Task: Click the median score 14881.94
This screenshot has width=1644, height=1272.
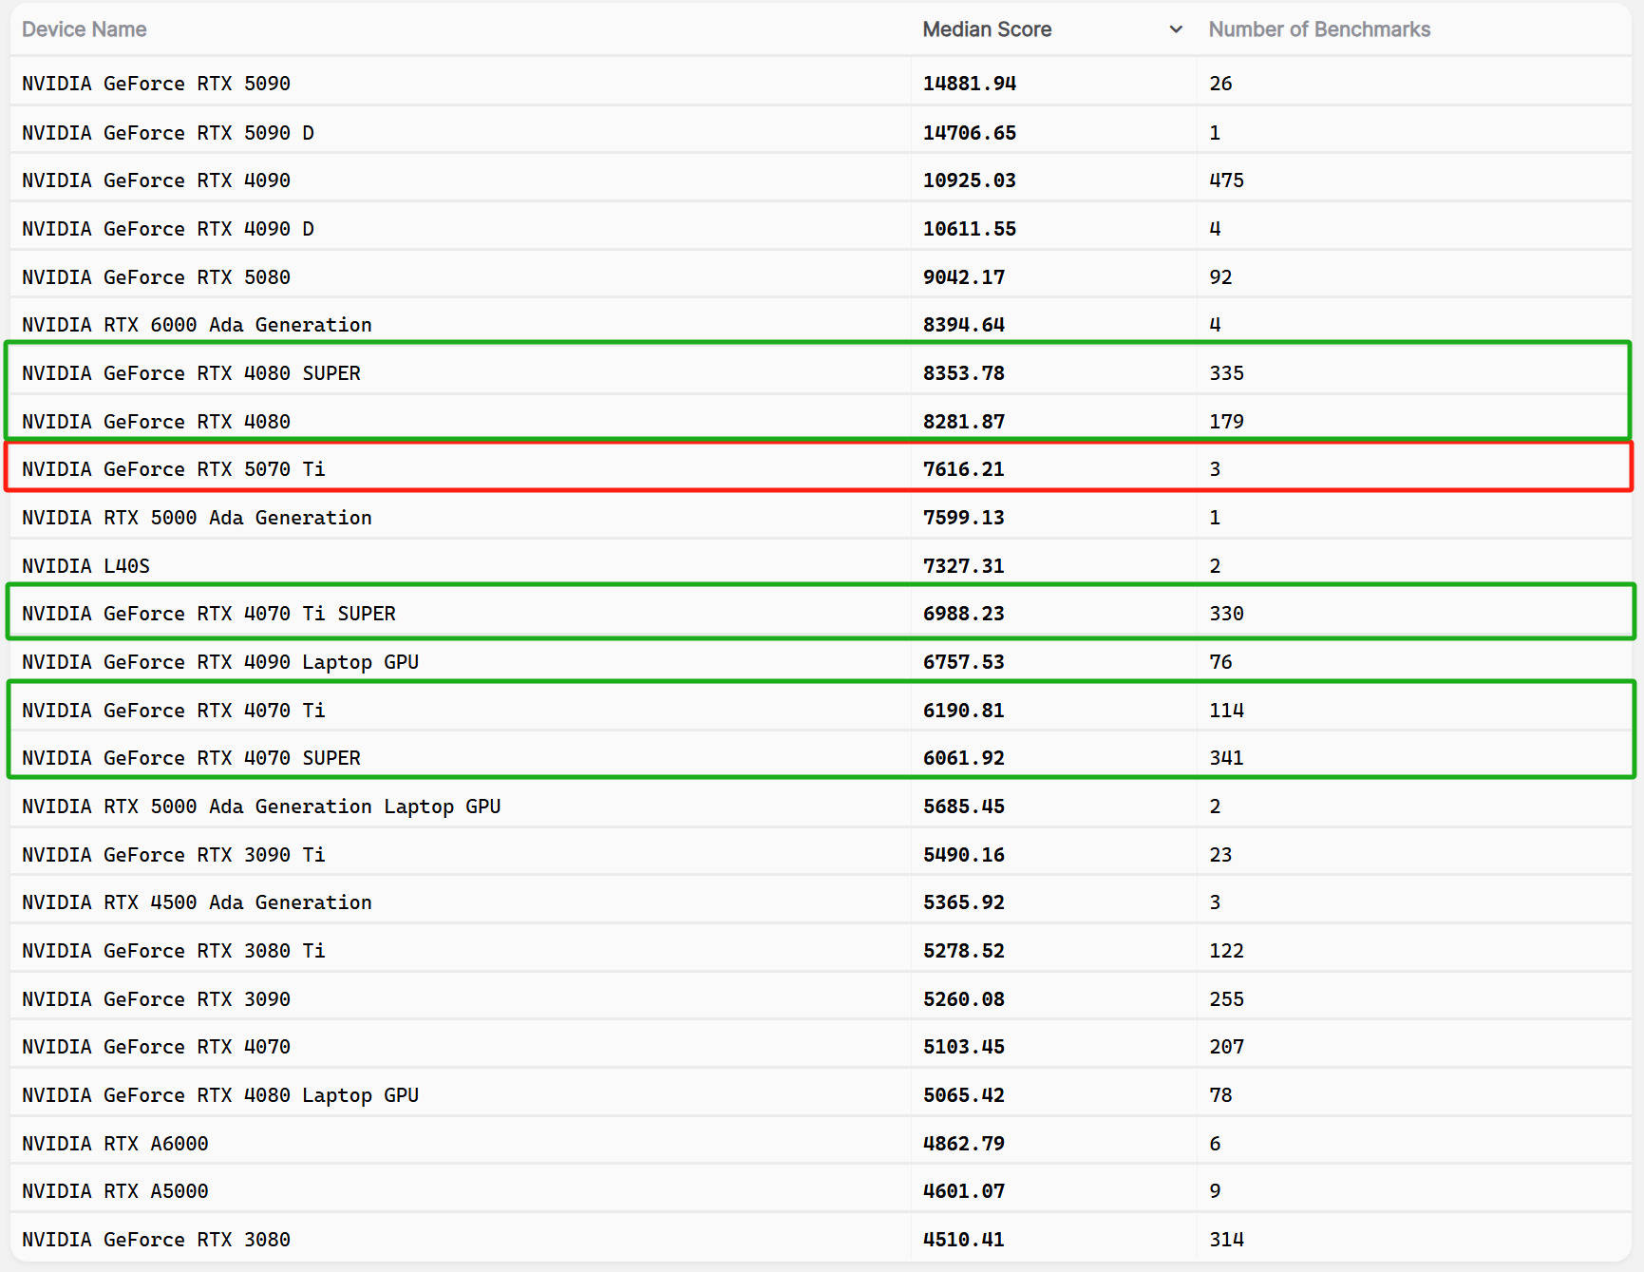Action: (x=970, y=84)
